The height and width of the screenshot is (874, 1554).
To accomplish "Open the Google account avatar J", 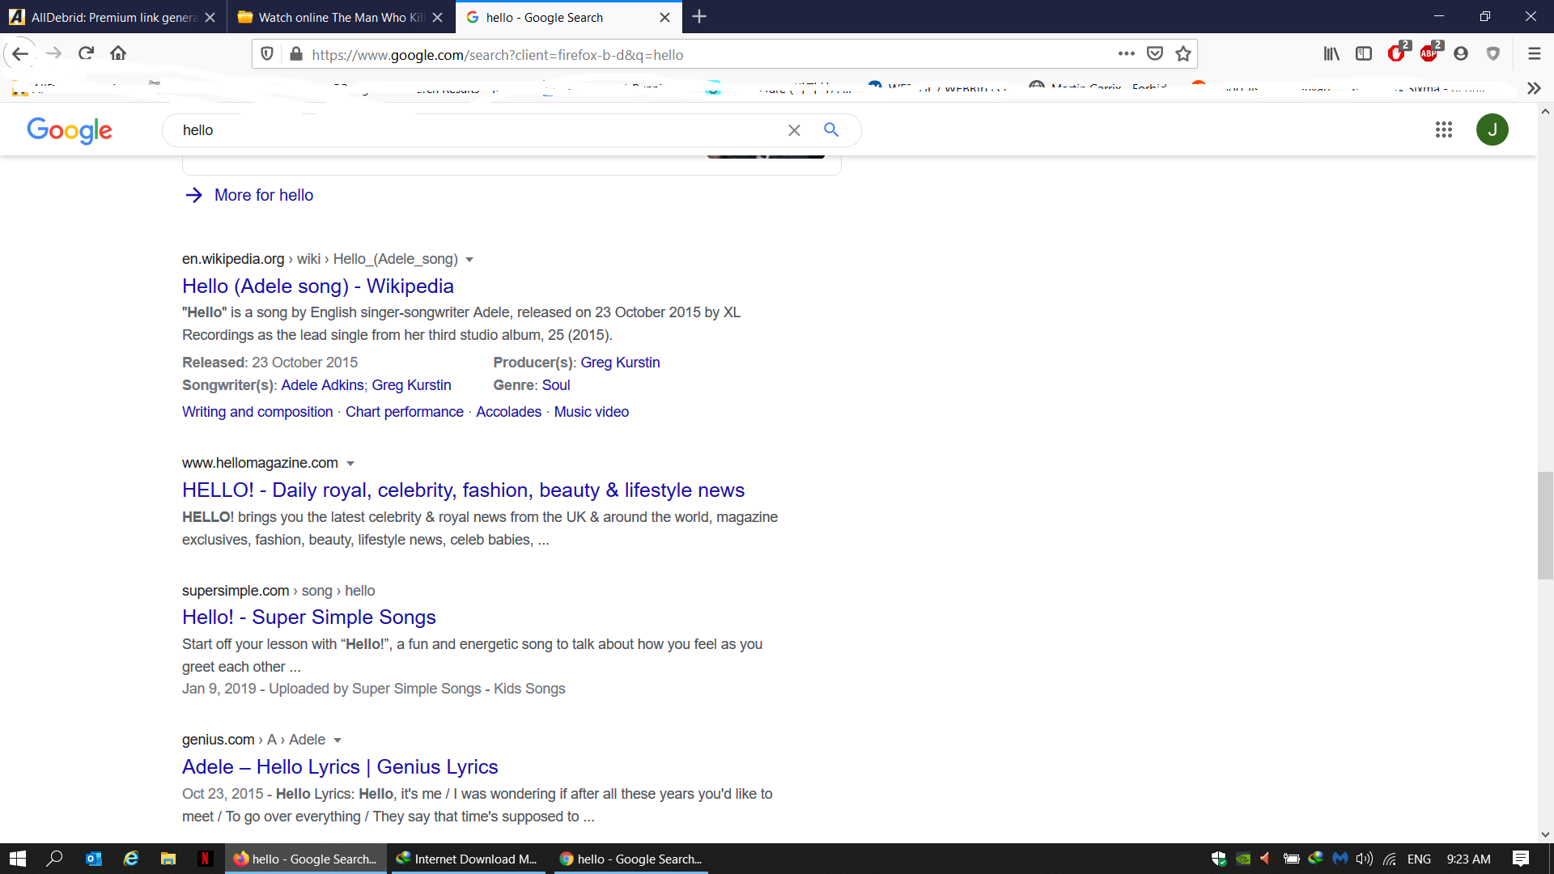I will (1492, 129).
